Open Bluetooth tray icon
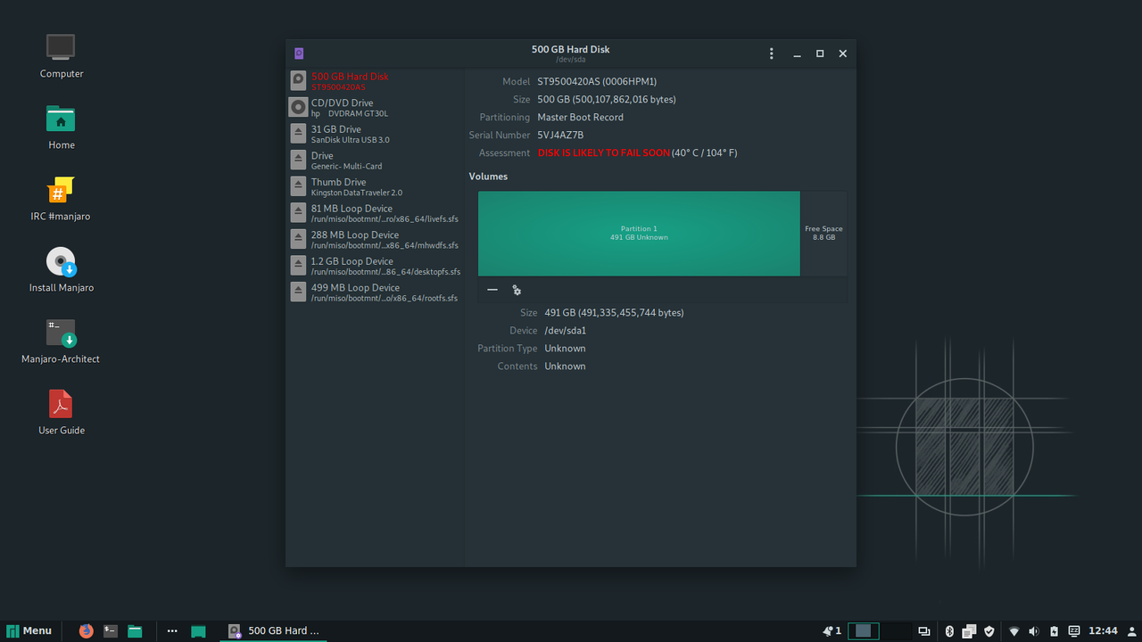The width and height of the screenshot is (1142, 642). click(949, 630)
